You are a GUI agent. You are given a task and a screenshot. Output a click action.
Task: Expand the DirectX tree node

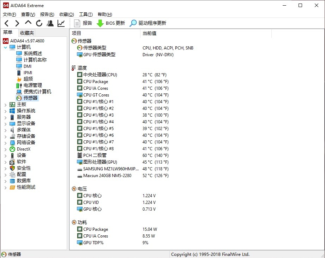5,149
